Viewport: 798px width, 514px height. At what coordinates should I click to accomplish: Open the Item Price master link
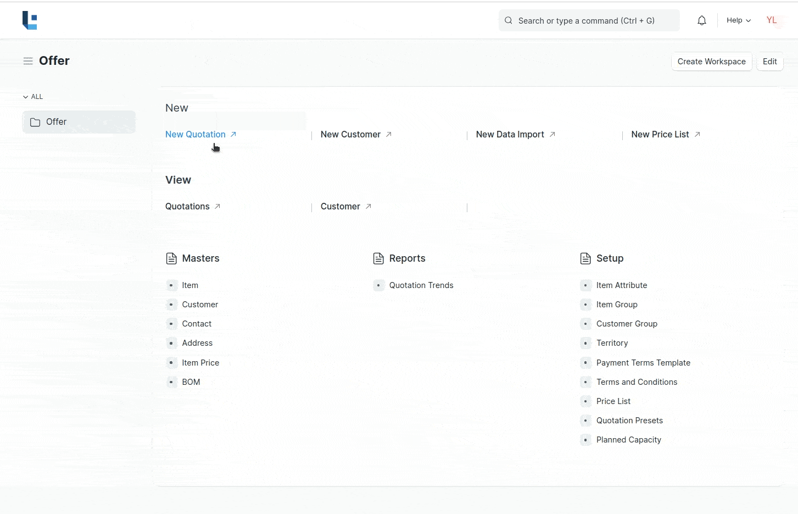200,363
